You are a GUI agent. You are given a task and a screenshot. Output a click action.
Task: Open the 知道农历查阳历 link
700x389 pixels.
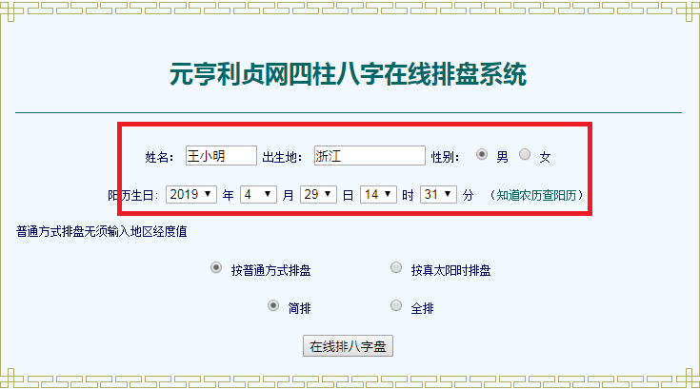tap(536, 195)
